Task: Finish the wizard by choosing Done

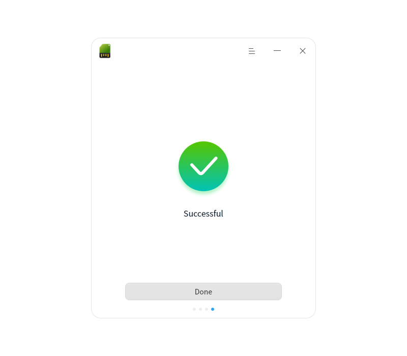Action: [x=203, y=291]
